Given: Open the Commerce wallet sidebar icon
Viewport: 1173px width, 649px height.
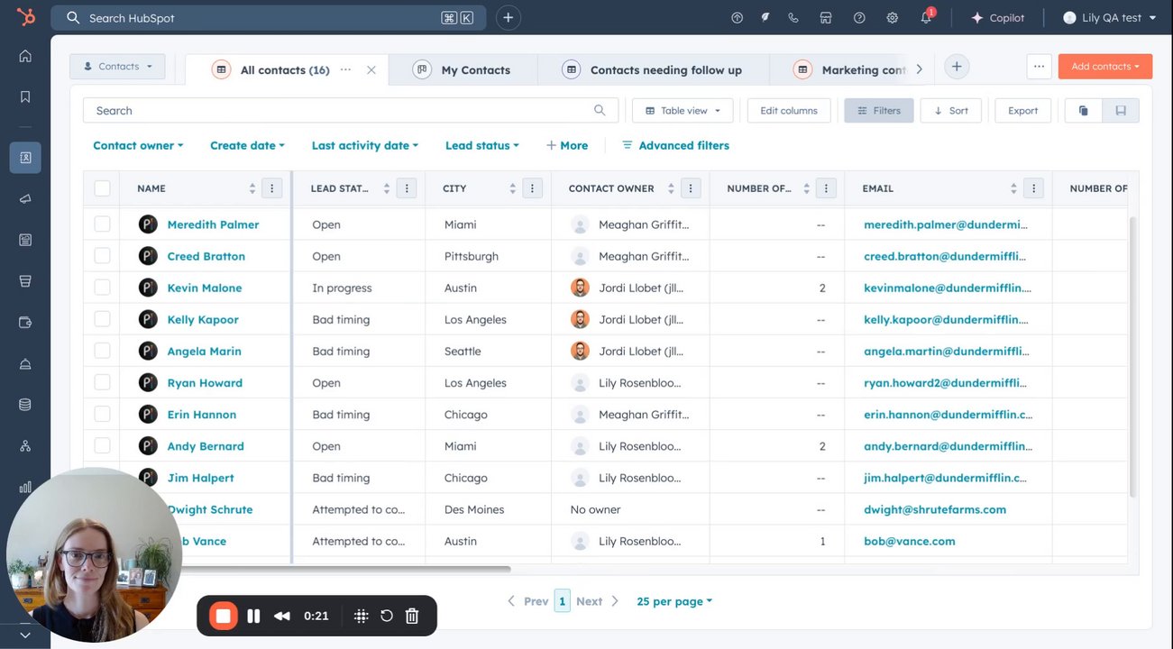Looking at the screenshot, I should click(x=25, y=323).
